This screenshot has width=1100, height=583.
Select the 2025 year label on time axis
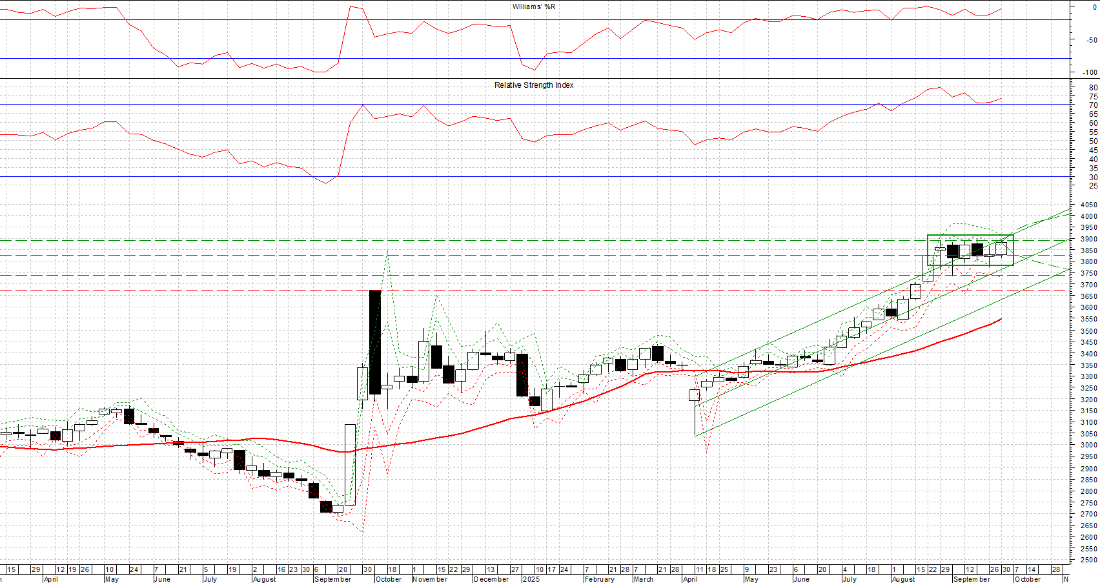531,579
